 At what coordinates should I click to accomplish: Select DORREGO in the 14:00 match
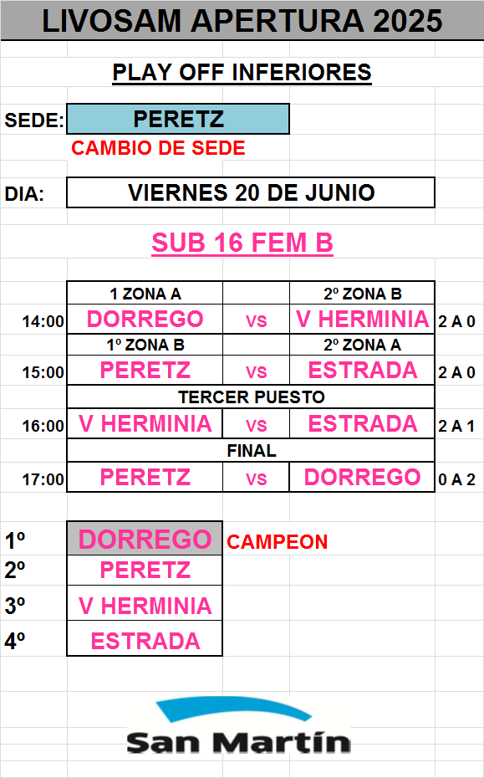pyautogui.click(x=145, y=319)
